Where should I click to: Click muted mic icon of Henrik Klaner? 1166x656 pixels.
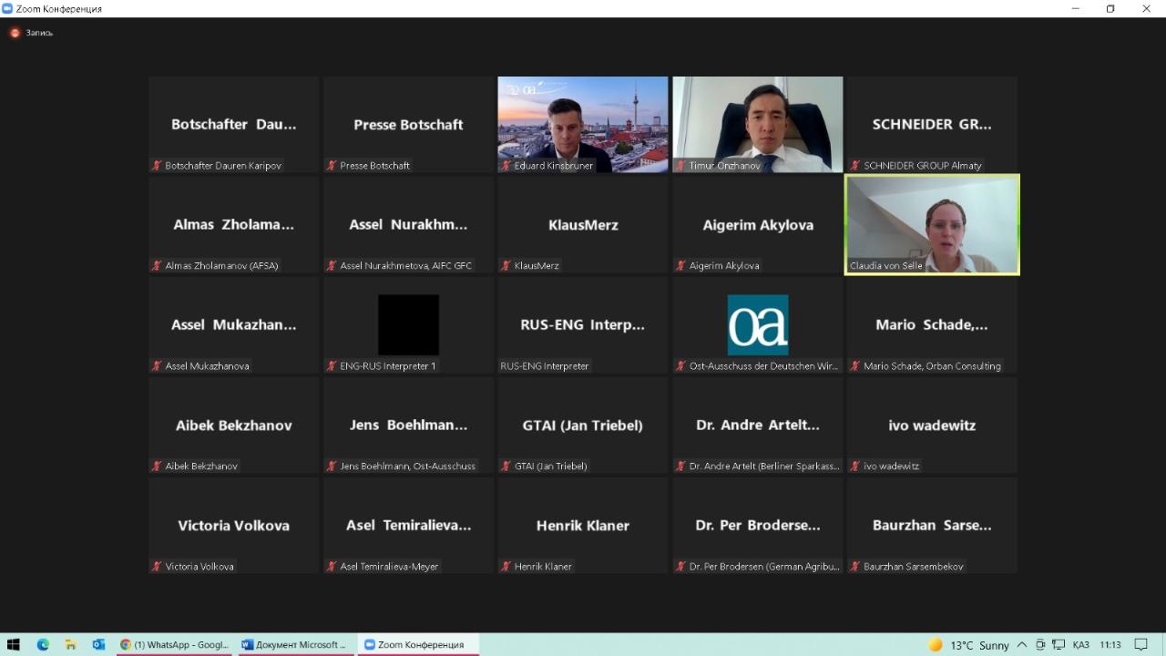pos(506,567)
